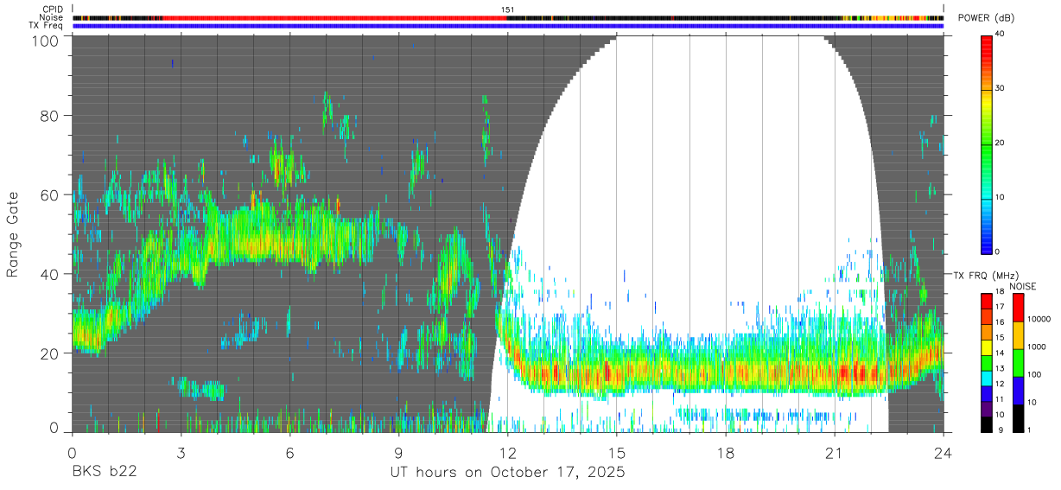Click the 20 tick on the POWER scale
The width and height of the screenshot is (1061, 490).
(x=999, y=143)
